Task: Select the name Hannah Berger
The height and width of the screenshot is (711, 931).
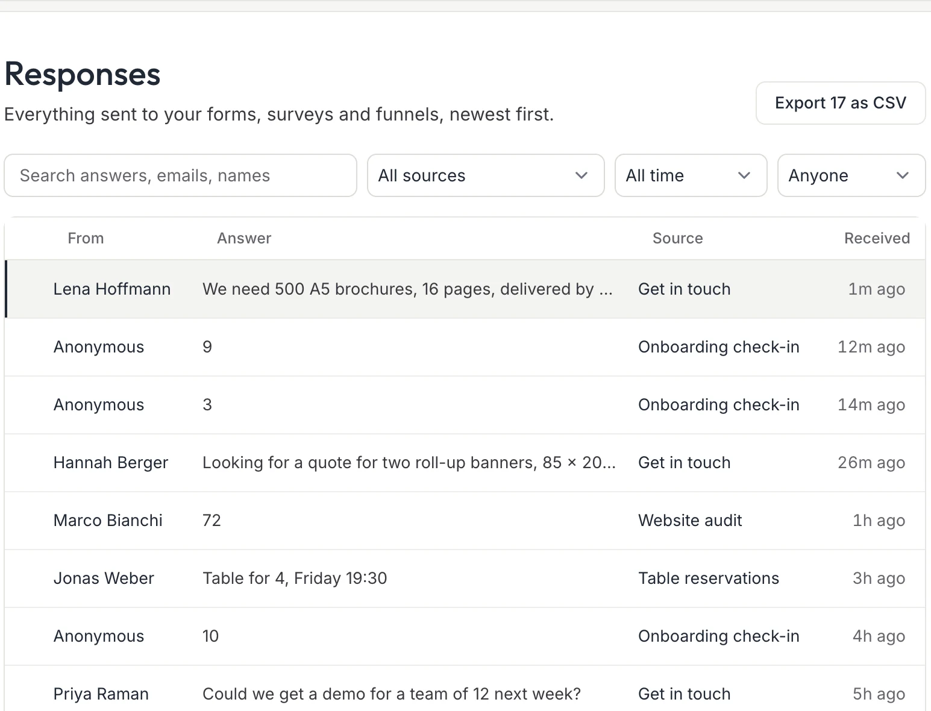Action: 111,463
